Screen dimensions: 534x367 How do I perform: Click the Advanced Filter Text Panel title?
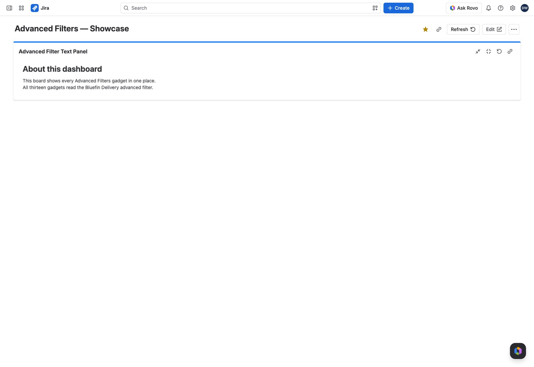pos(53,51)
